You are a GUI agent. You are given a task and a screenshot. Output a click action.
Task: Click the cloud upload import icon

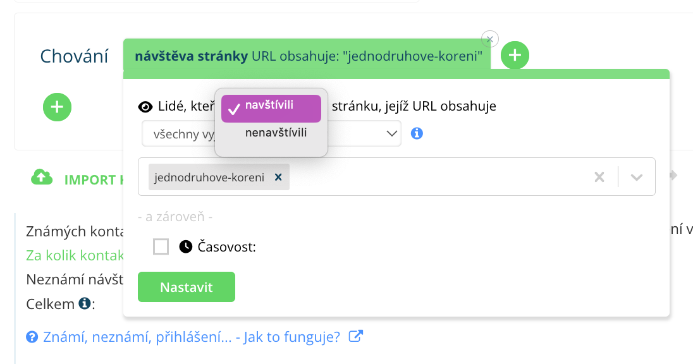(x=42, y=178)
